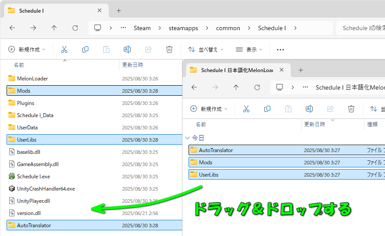Image resolution: width=385 pixels, height=236 pixels.
Task: Open 新規作成 dropdown in 日本語化MelonLoader window
Action: pyautogui.click(x=209, y=109)
